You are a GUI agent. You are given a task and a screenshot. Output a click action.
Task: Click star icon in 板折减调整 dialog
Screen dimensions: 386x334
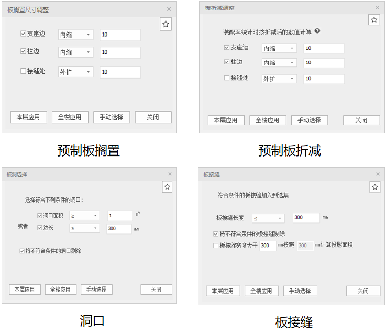pyautogui.click(x=374, y=20)
